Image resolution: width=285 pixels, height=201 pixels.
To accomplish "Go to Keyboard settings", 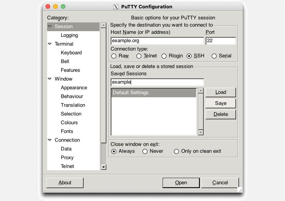I will tap(71, 53).
